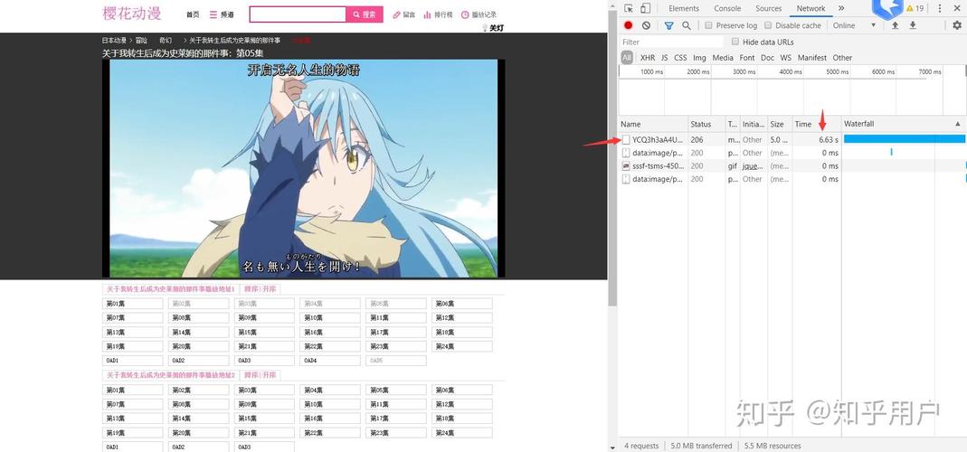Open the 频道 channel menu
This screenshot has width=967, height=452.
[222, 14]
